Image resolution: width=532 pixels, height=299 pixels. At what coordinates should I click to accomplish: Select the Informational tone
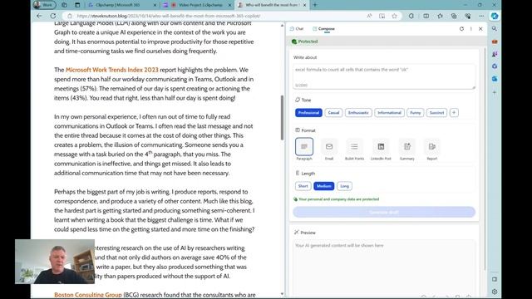(x=389, y=113)
